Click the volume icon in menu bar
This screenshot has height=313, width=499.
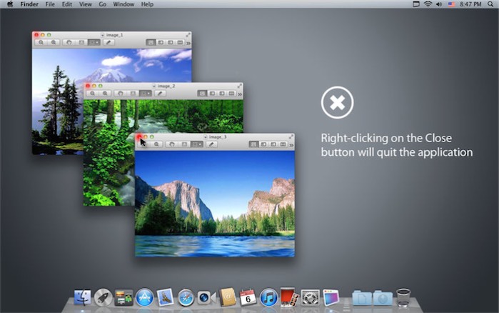coord(439,4)
